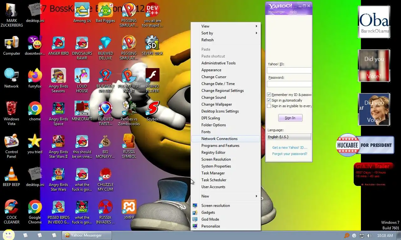
Task: Click the Barack Obama gadget
Action: point(374,22)
